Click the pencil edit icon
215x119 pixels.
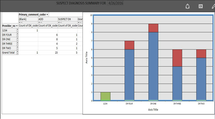[x=213, y=7]
